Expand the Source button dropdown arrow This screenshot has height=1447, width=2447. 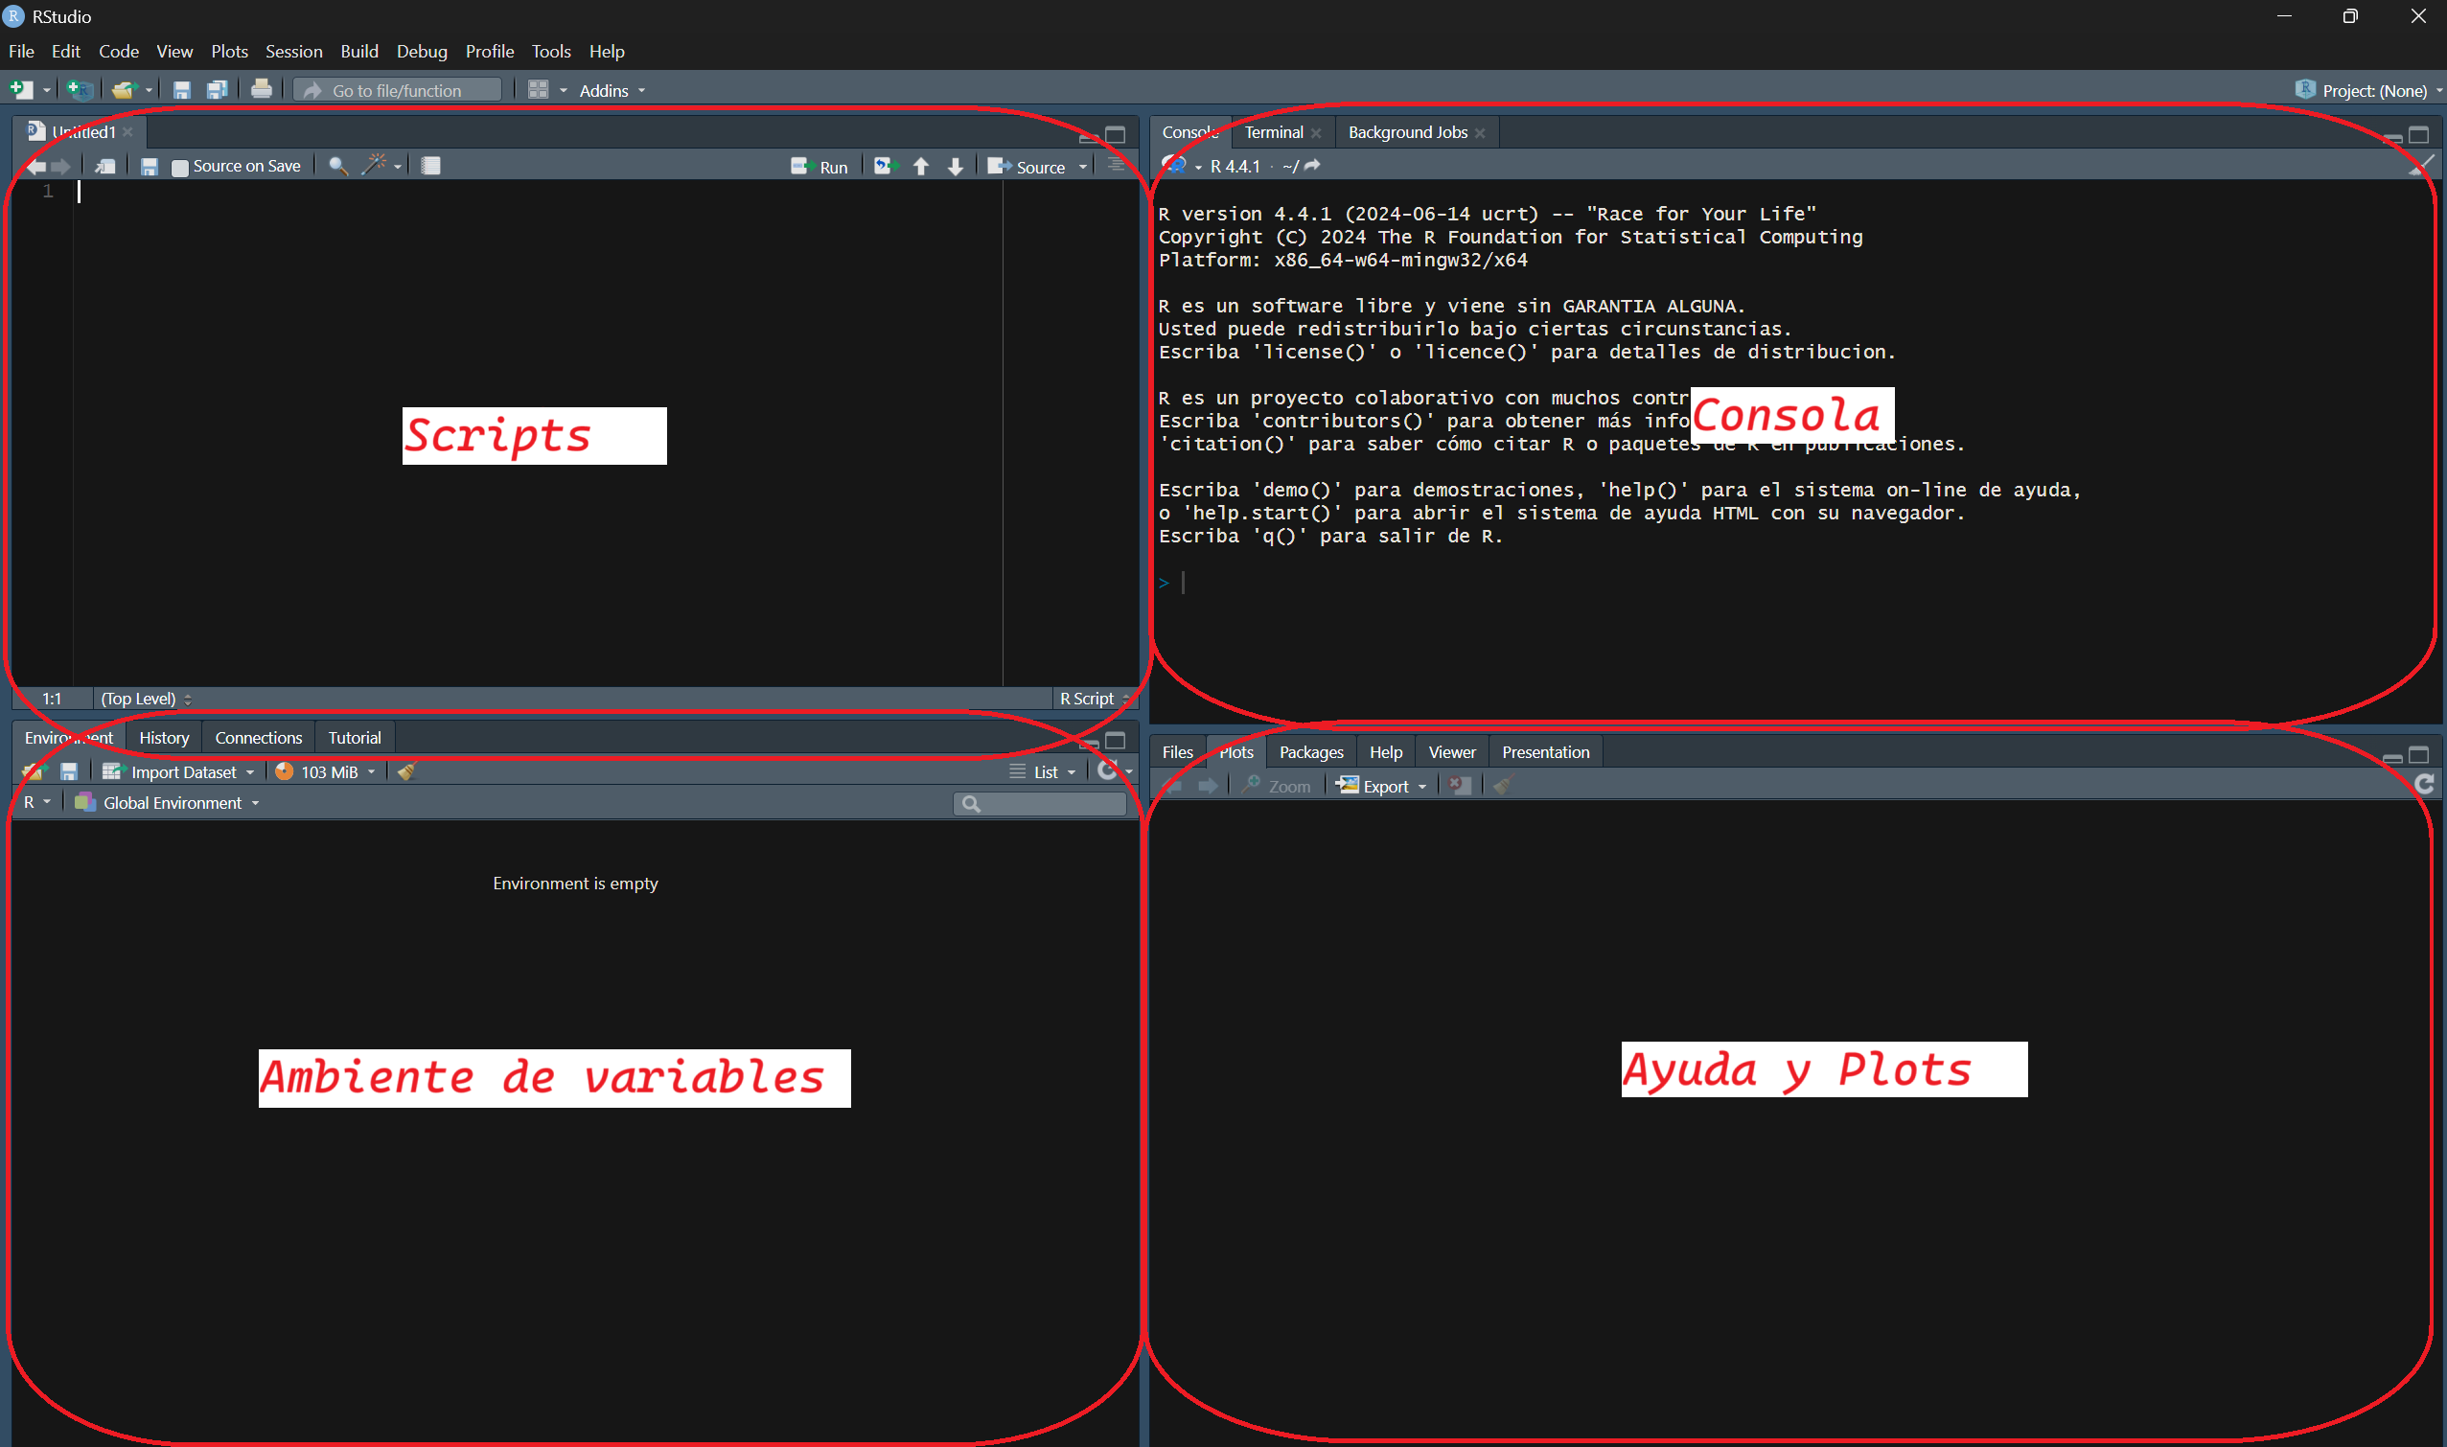[1082, 168]
